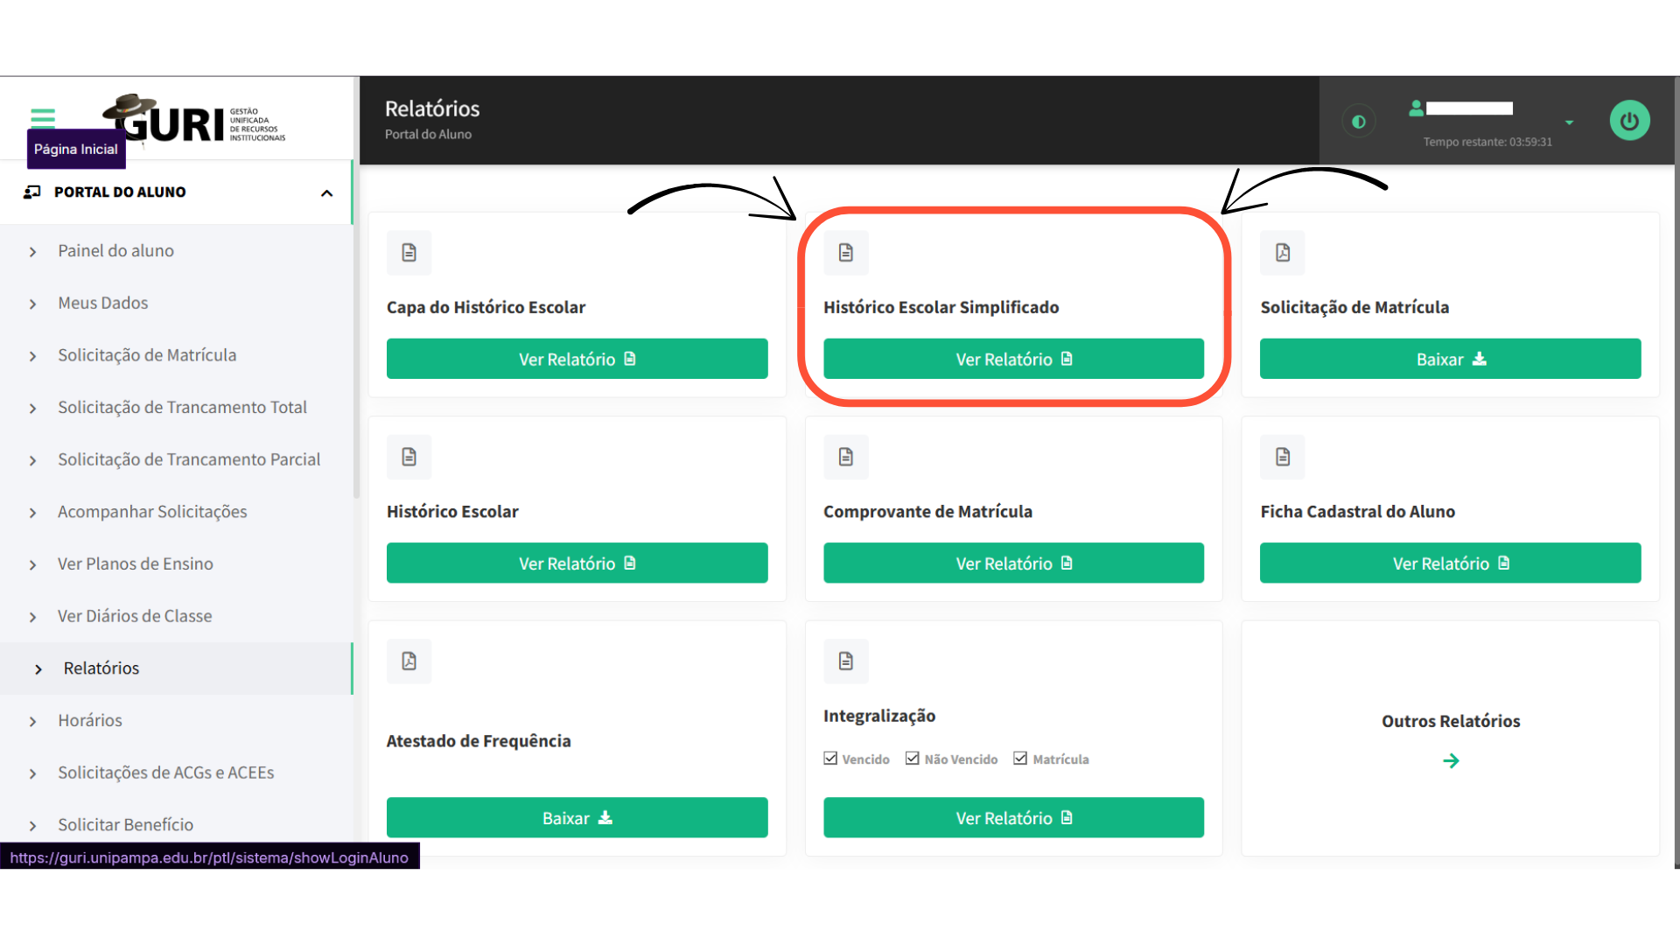This screenshot has height=945, width=1680.
Task: Open Meus Dados in the sidebar
Action: 103,303
